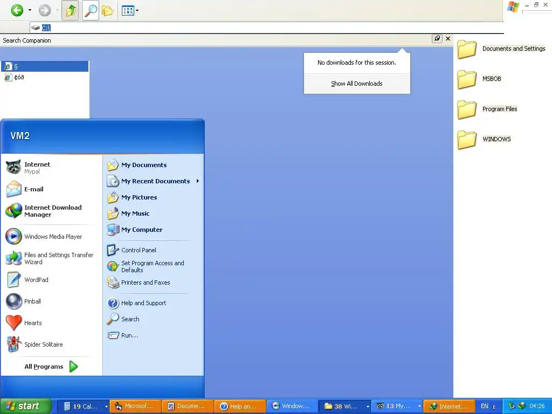552x414 pixels.
Task: Open E-mail from Start menu
Action: 51,189
